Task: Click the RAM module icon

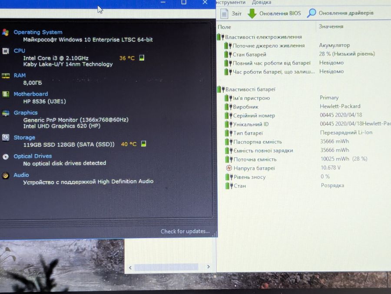Action: click(6, 76)
